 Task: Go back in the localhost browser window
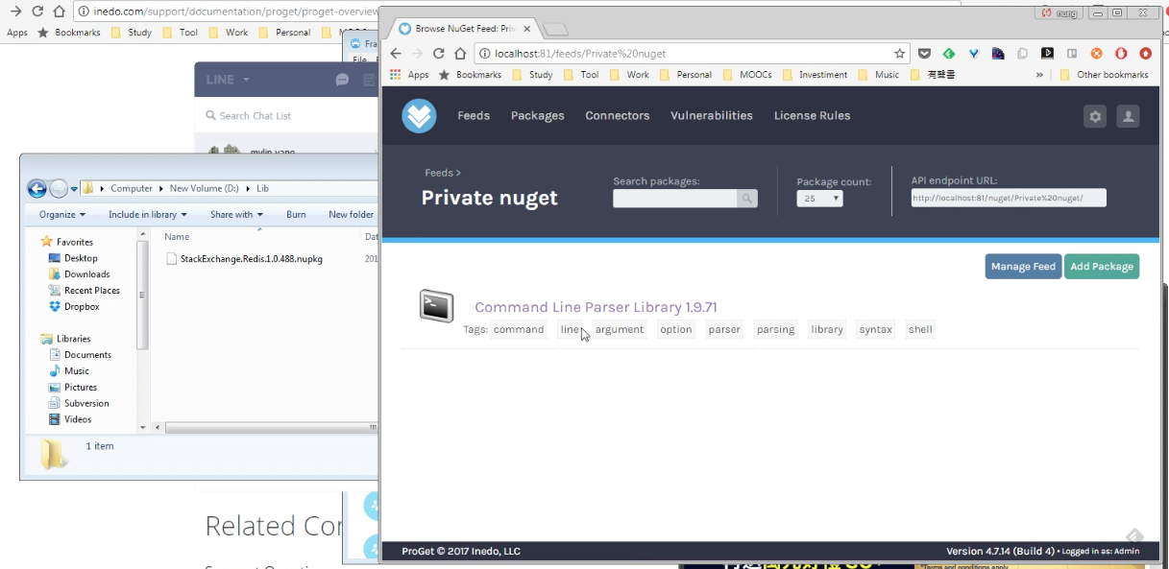[395, 54]
